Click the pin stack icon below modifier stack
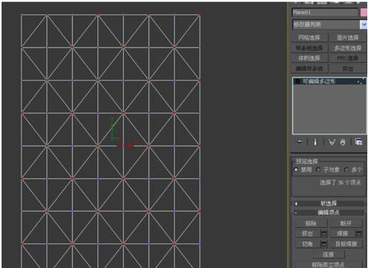Screen dimensions: 371x268 pos(299,142)
